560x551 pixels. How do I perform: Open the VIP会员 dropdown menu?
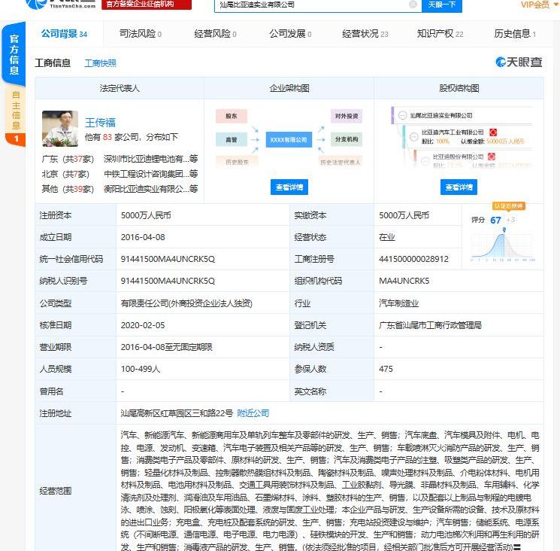point(539,5)
